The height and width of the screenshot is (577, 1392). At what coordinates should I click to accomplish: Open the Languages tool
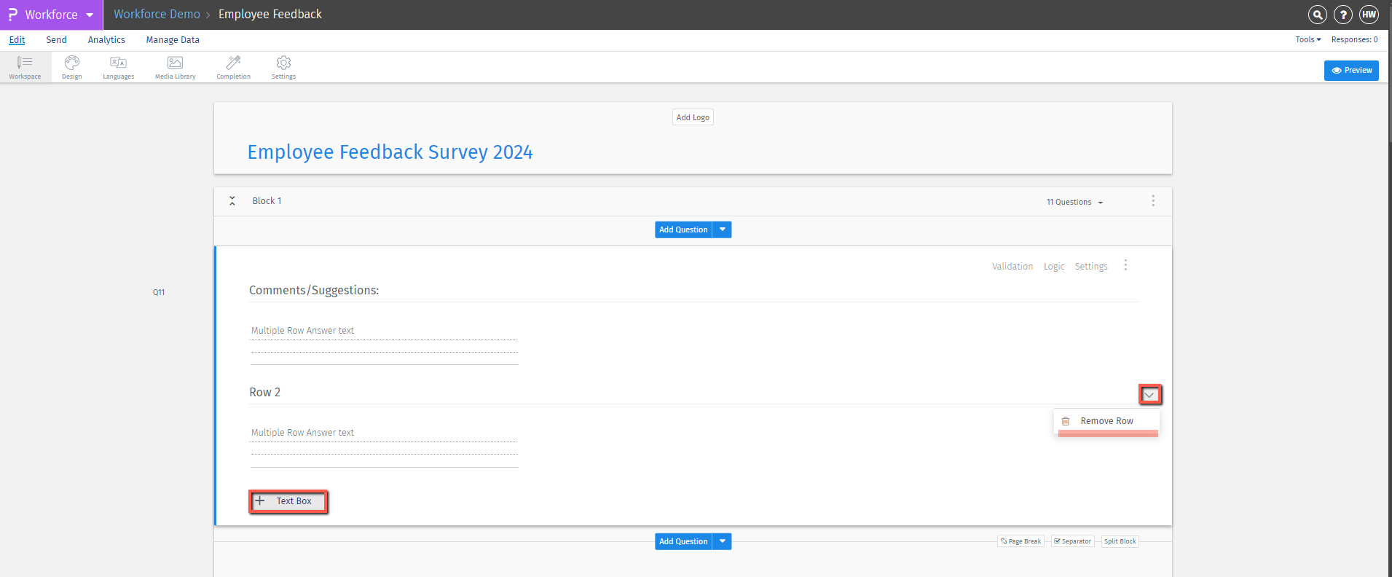(x=118, y=67)
